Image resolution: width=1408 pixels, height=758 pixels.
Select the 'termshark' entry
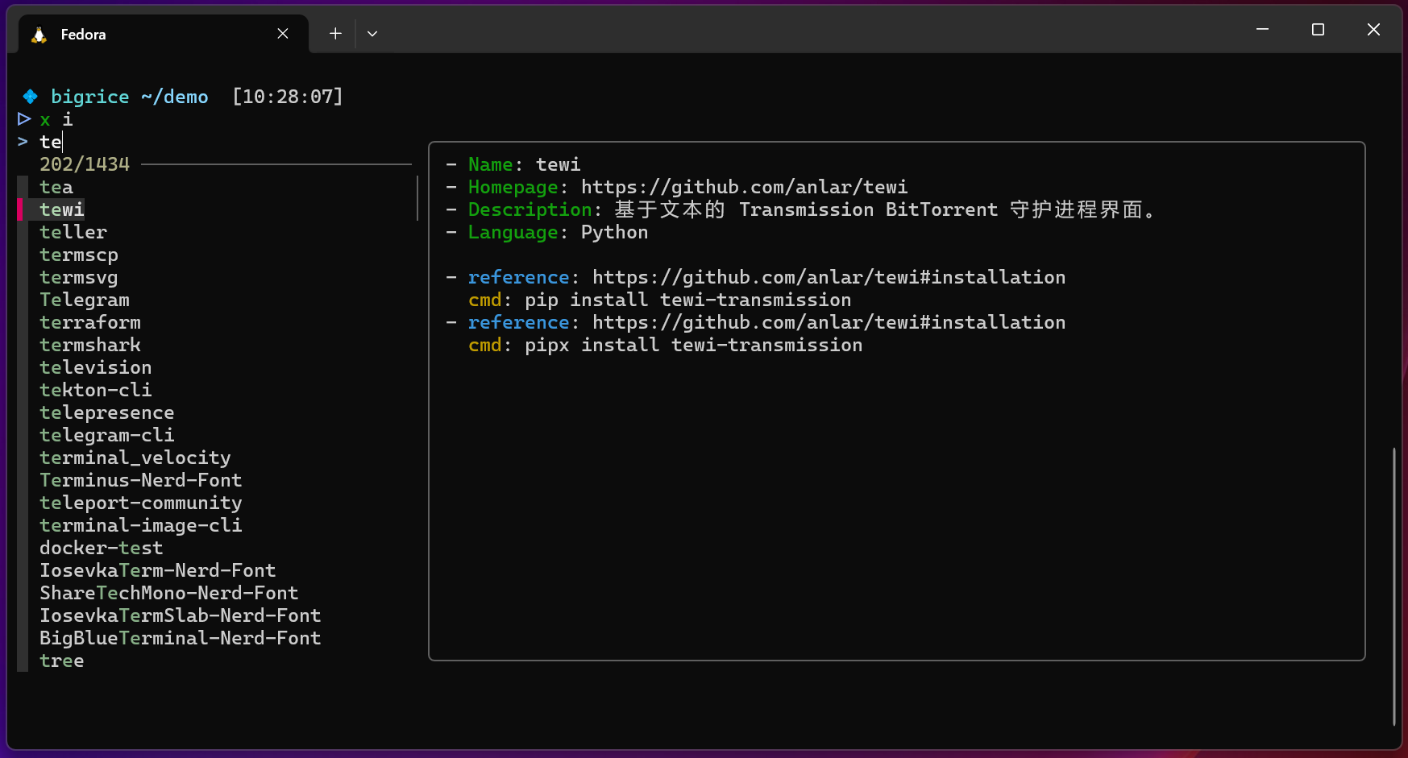90,345
